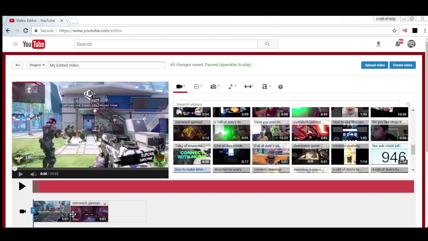The height and width of the screenshot is (241, 428).
Task: Go back in browser history
Action: [x=8, y=30]
